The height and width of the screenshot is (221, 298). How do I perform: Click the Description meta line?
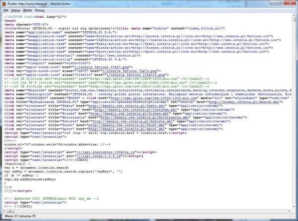pos(148,94)
